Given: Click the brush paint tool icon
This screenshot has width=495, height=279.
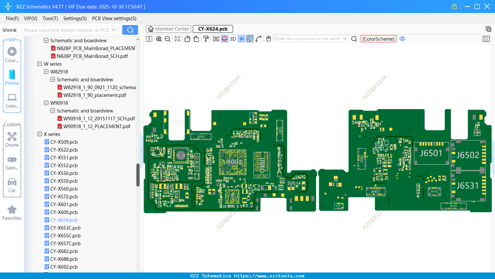Looking at the screenshot, I should (x=206, y=39).
